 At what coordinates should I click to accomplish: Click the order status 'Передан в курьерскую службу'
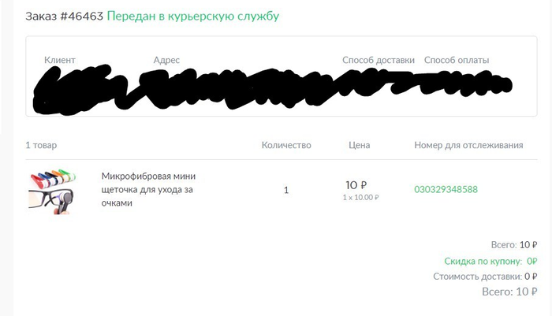192,16
